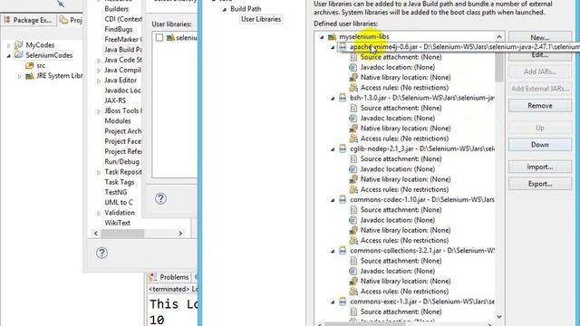Click the Add JARs... button
Screen dimensions: 580x326
point(540,72)
